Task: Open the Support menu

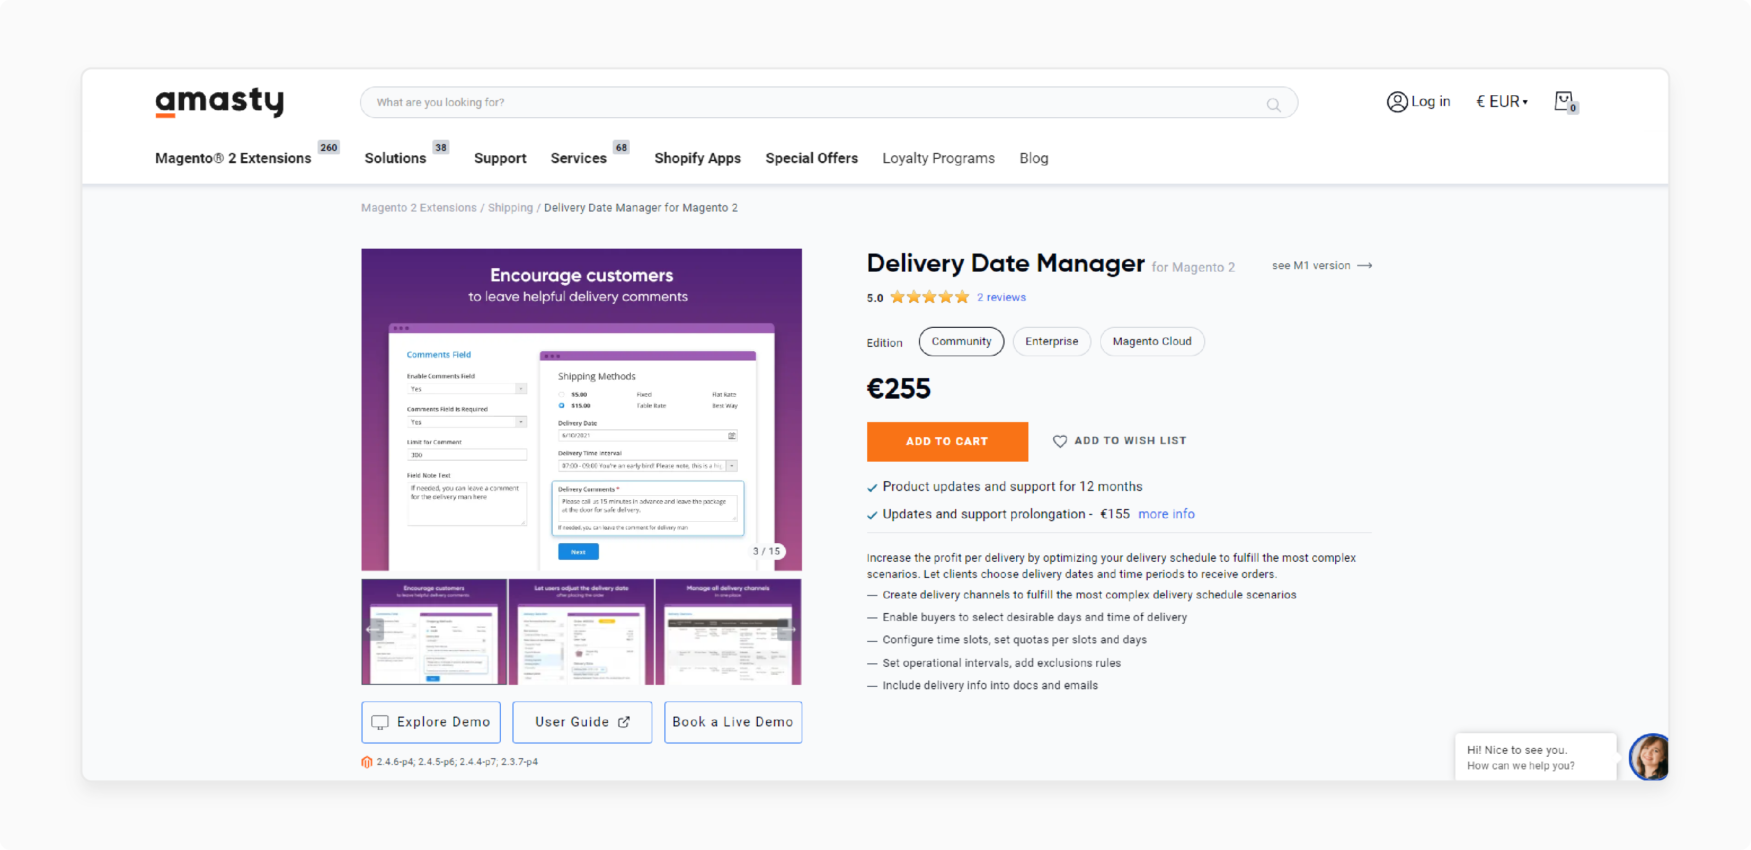Action: tap(500, 158)
